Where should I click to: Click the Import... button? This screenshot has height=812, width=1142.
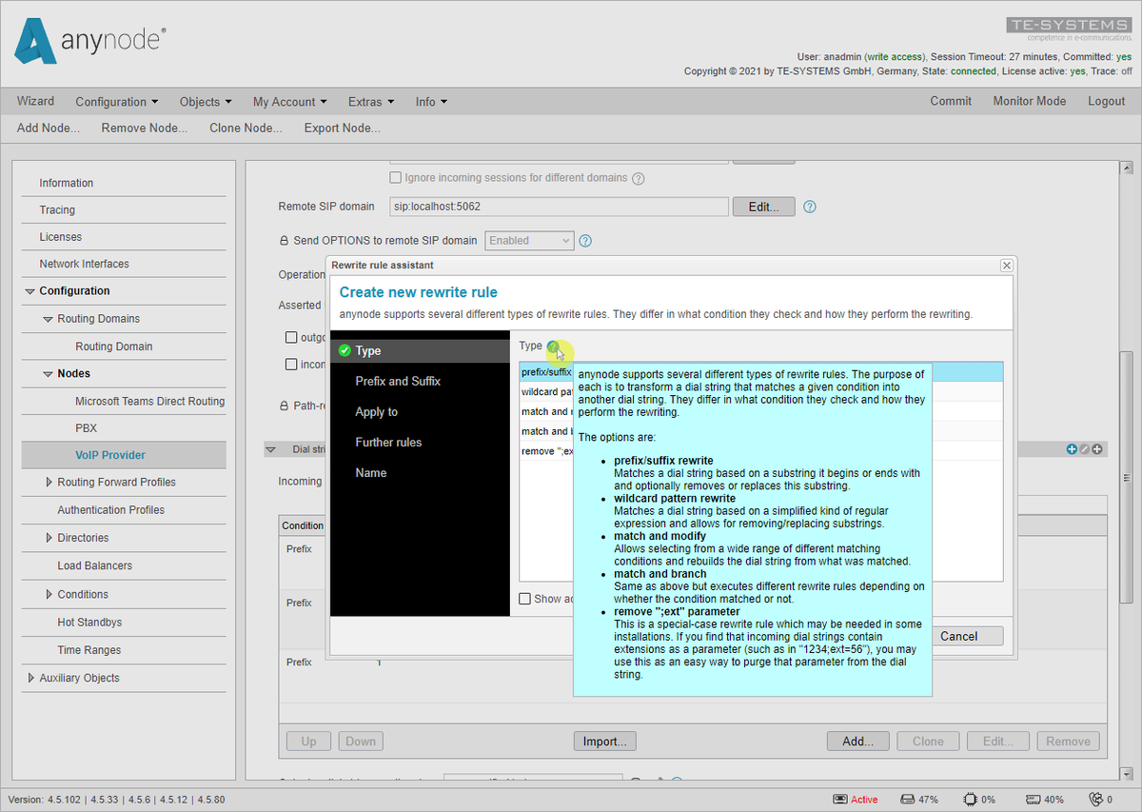point(604,742)
